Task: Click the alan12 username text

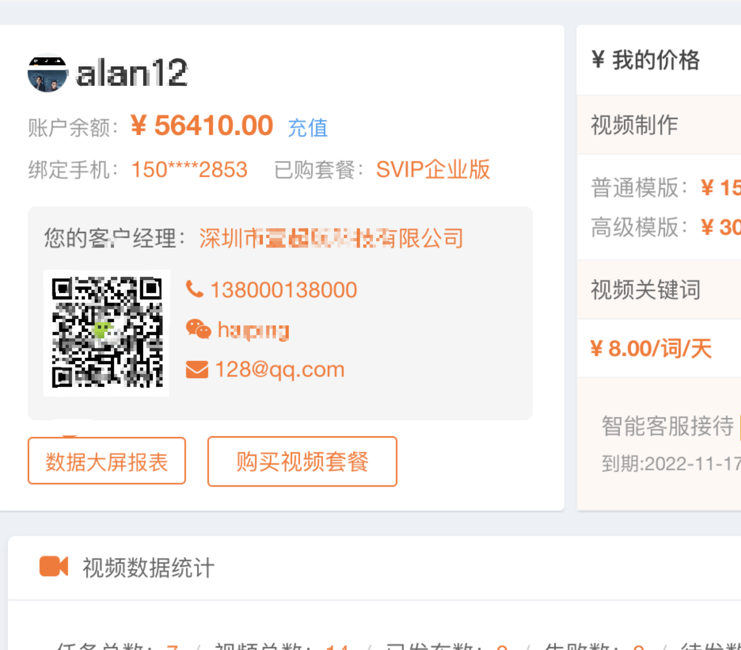Action: coord(132,73)
